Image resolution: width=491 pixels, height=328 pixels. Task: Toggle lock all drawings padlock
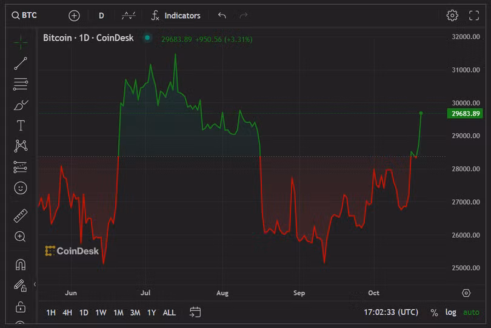click(21, 307)
